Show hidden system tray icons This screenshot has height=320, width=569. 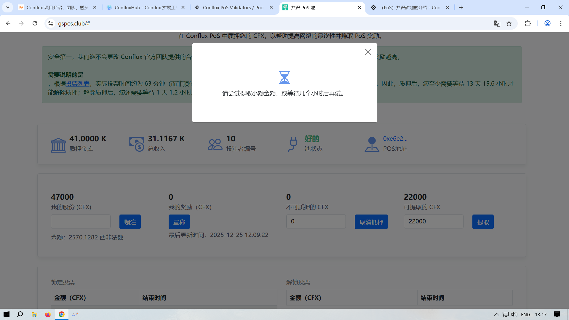coord(496,314)
